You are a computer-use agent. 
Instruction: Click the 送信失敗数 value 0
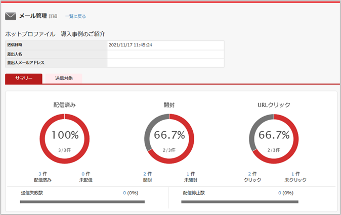click(x=124, y=193)
